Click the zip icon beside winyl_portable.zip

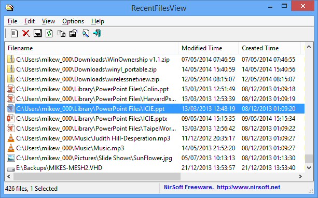(11, 69)
